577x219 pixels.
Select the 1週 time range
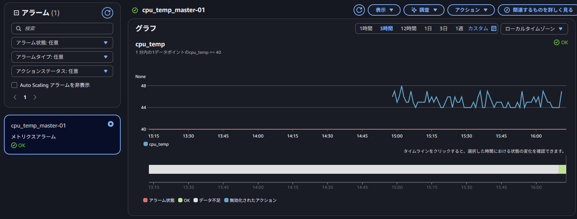(459, 28)
